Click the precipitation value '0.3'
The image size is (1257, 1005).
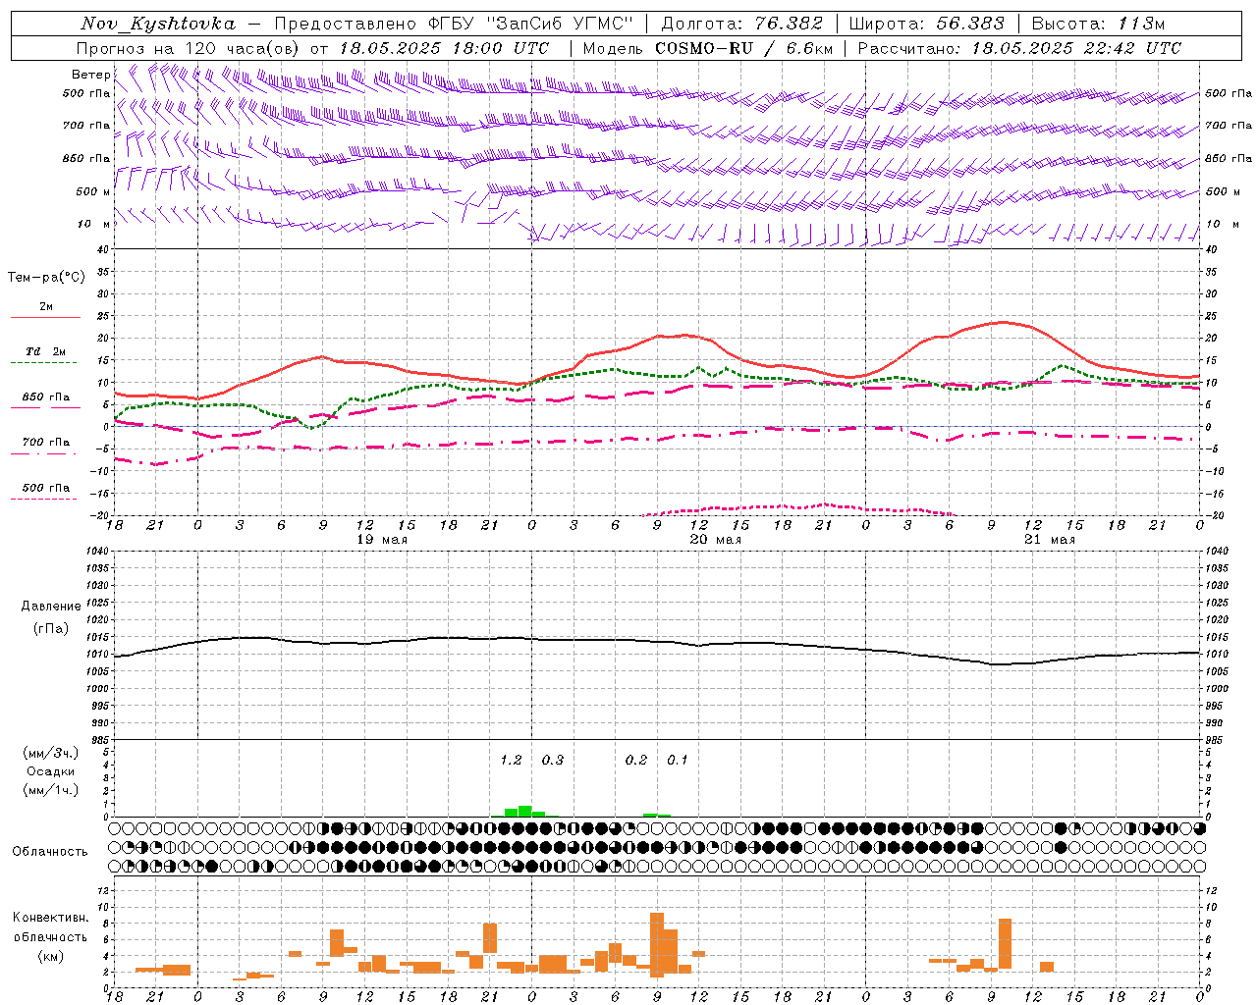point(553,760)
